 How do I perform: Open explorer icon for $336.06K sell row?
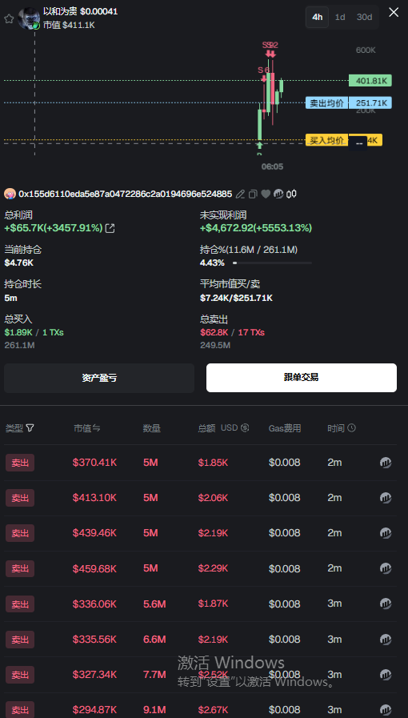[x=386, y=604]
